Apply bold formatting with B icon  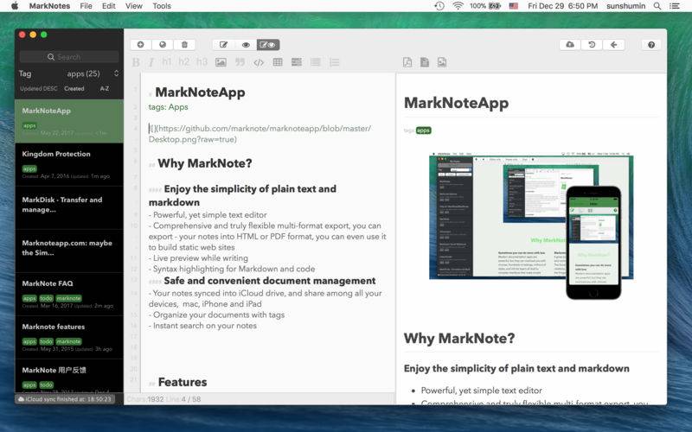[136, 62]
